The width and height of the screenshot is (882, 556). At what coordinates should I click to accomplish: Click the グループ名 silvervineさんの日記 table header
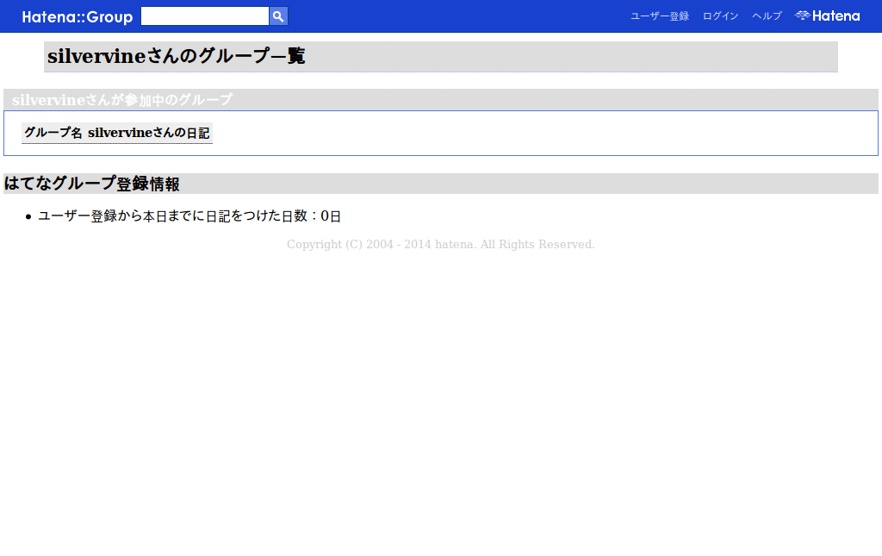pyautogui.click(x=117, y=133)
